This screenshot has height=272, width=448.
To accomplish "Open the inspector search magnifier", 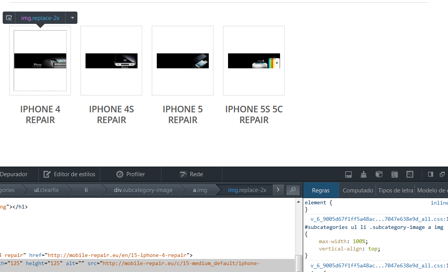I will click(293, 190).
